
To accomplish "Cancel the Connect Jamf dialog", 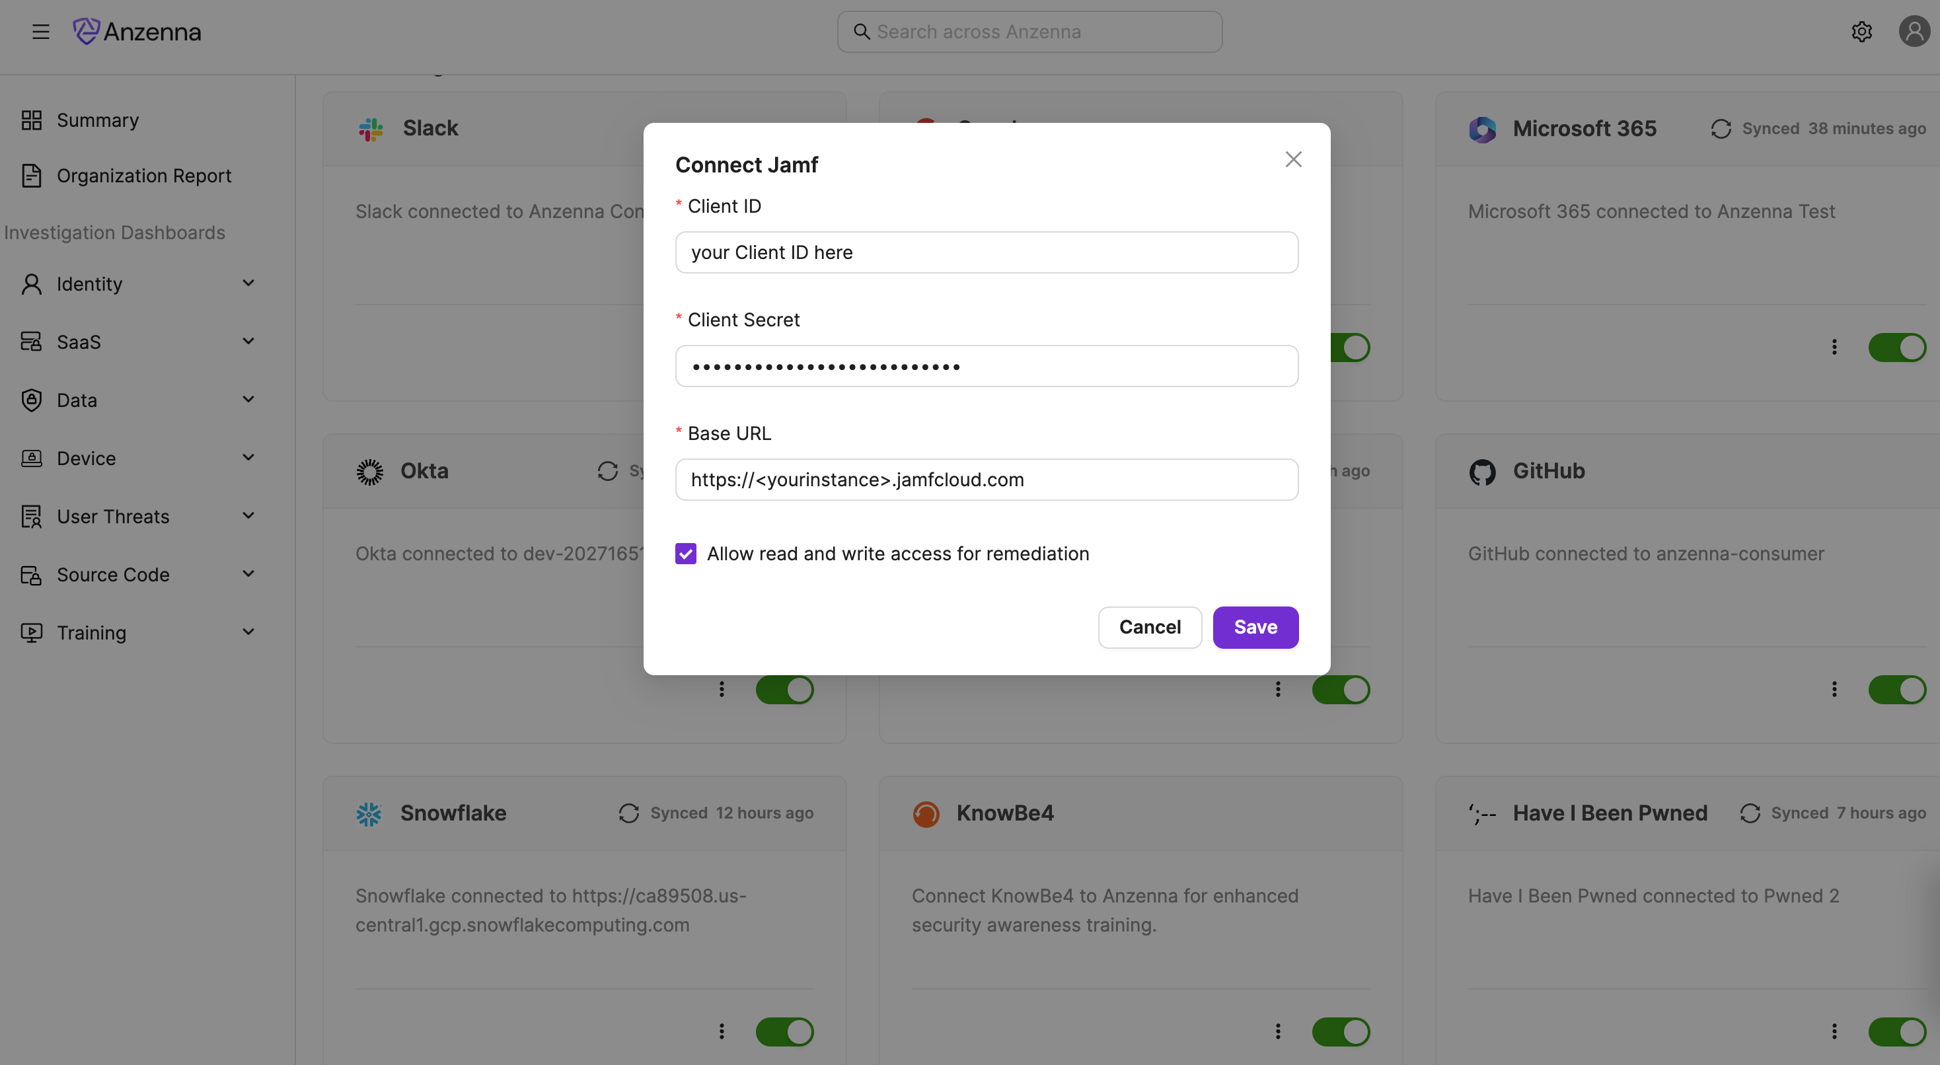I will click(1149, 628).
